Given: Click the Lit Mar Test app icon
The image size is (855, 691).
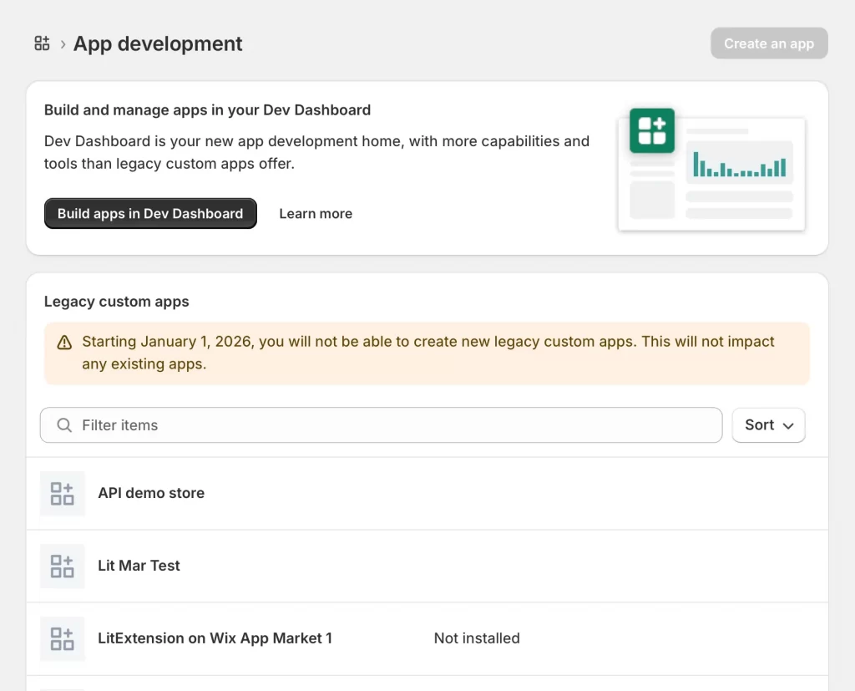Looking at the screenshot, I should click(62, 566).
